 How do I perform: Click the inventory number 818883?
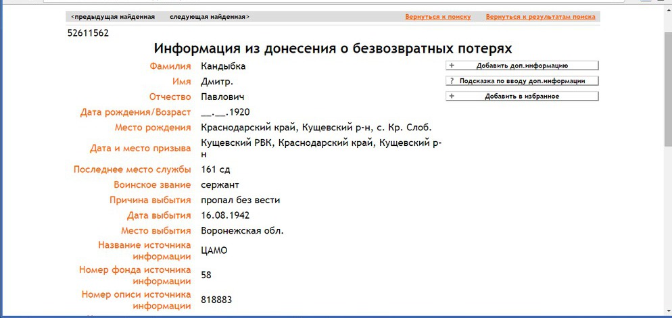pos(218,299)
